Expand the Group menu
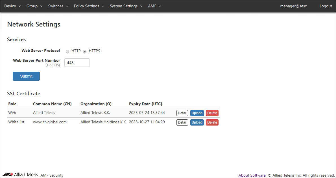Viewport: 336px width, 178px height. (x=34, y=6)
